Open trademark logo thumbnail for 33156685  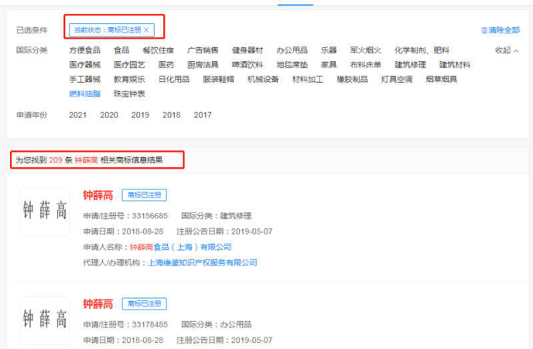(45, 211)
